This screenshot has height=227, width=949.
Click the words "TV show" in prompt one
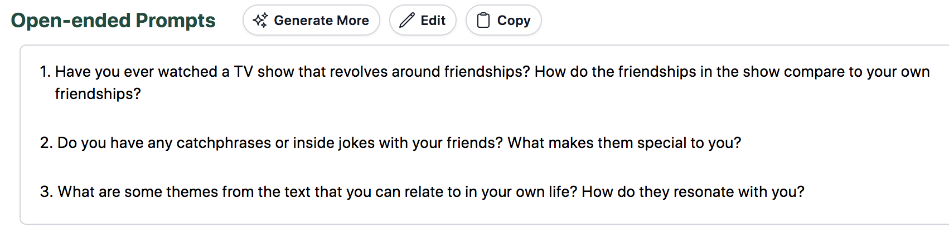point(264,72)
